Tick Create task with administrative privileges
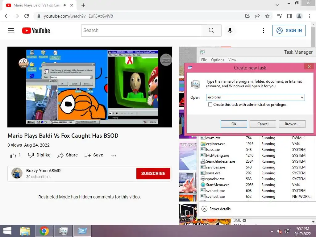 tap(210, 105)
